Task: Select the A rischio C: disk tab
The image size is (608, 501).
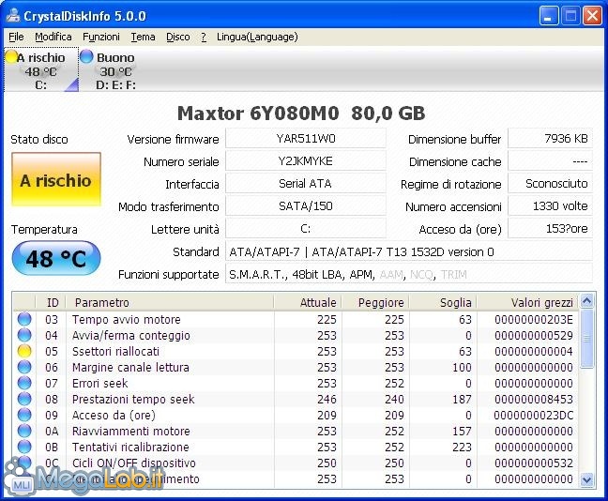Action: [x=41, y=69]
